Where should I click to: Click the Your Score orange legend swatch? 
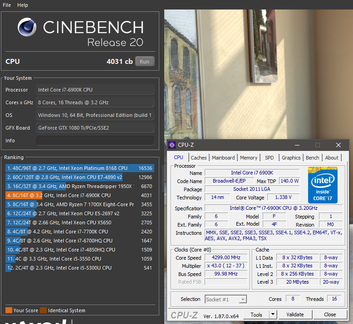click(x=9, y=310)
